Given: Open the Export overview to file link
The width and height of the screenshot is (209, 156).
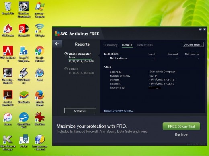Looking at the screenshot, I should click(119, 110).
